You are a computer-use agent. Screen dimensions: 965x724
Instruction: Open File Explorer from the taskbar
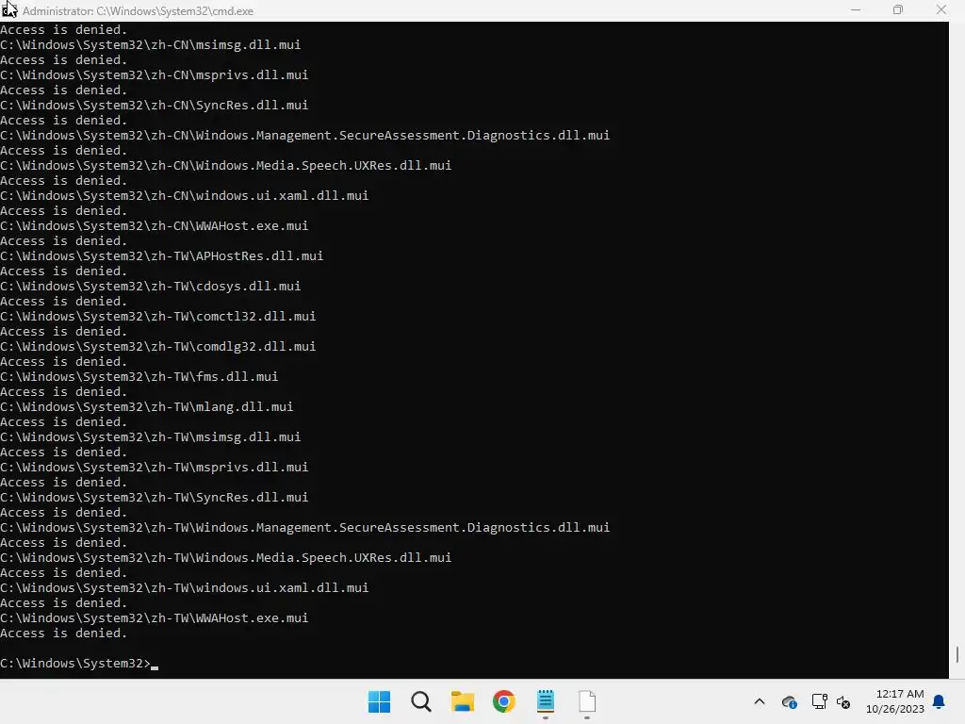click(462, 701)
